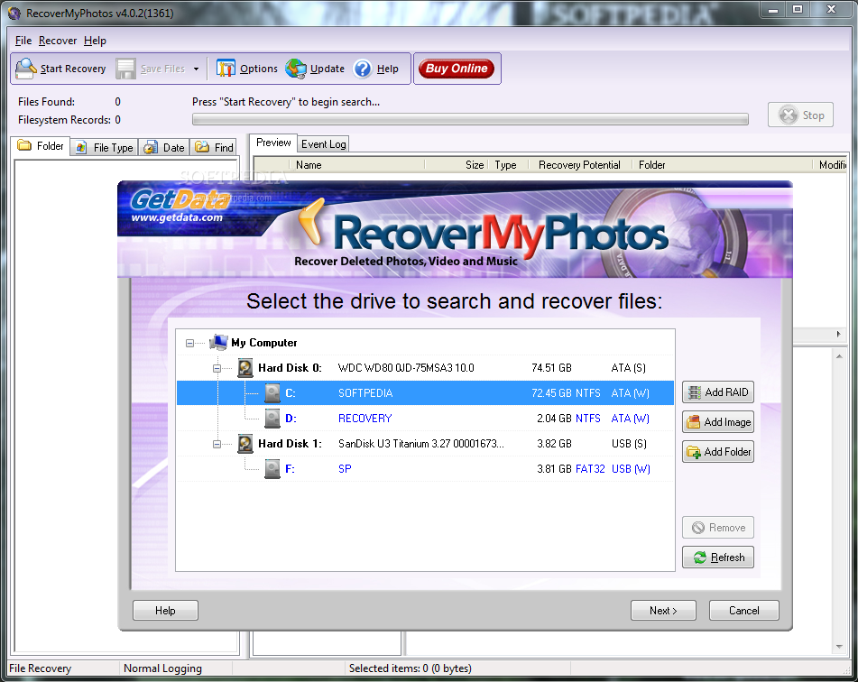Select the RECOVERY volume label

(365, 419)
